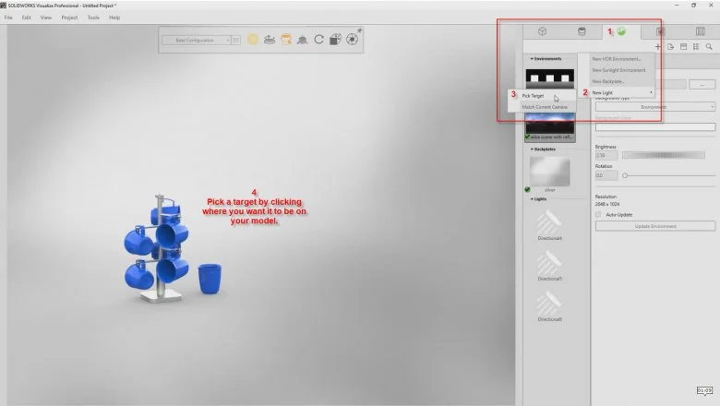Open the Tools menu
720x406 pixels.
tap(93, 18)
